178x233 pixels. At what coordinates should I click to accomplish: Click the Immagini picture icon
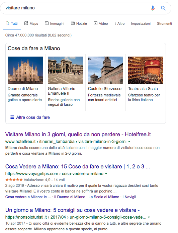[47, 23]
